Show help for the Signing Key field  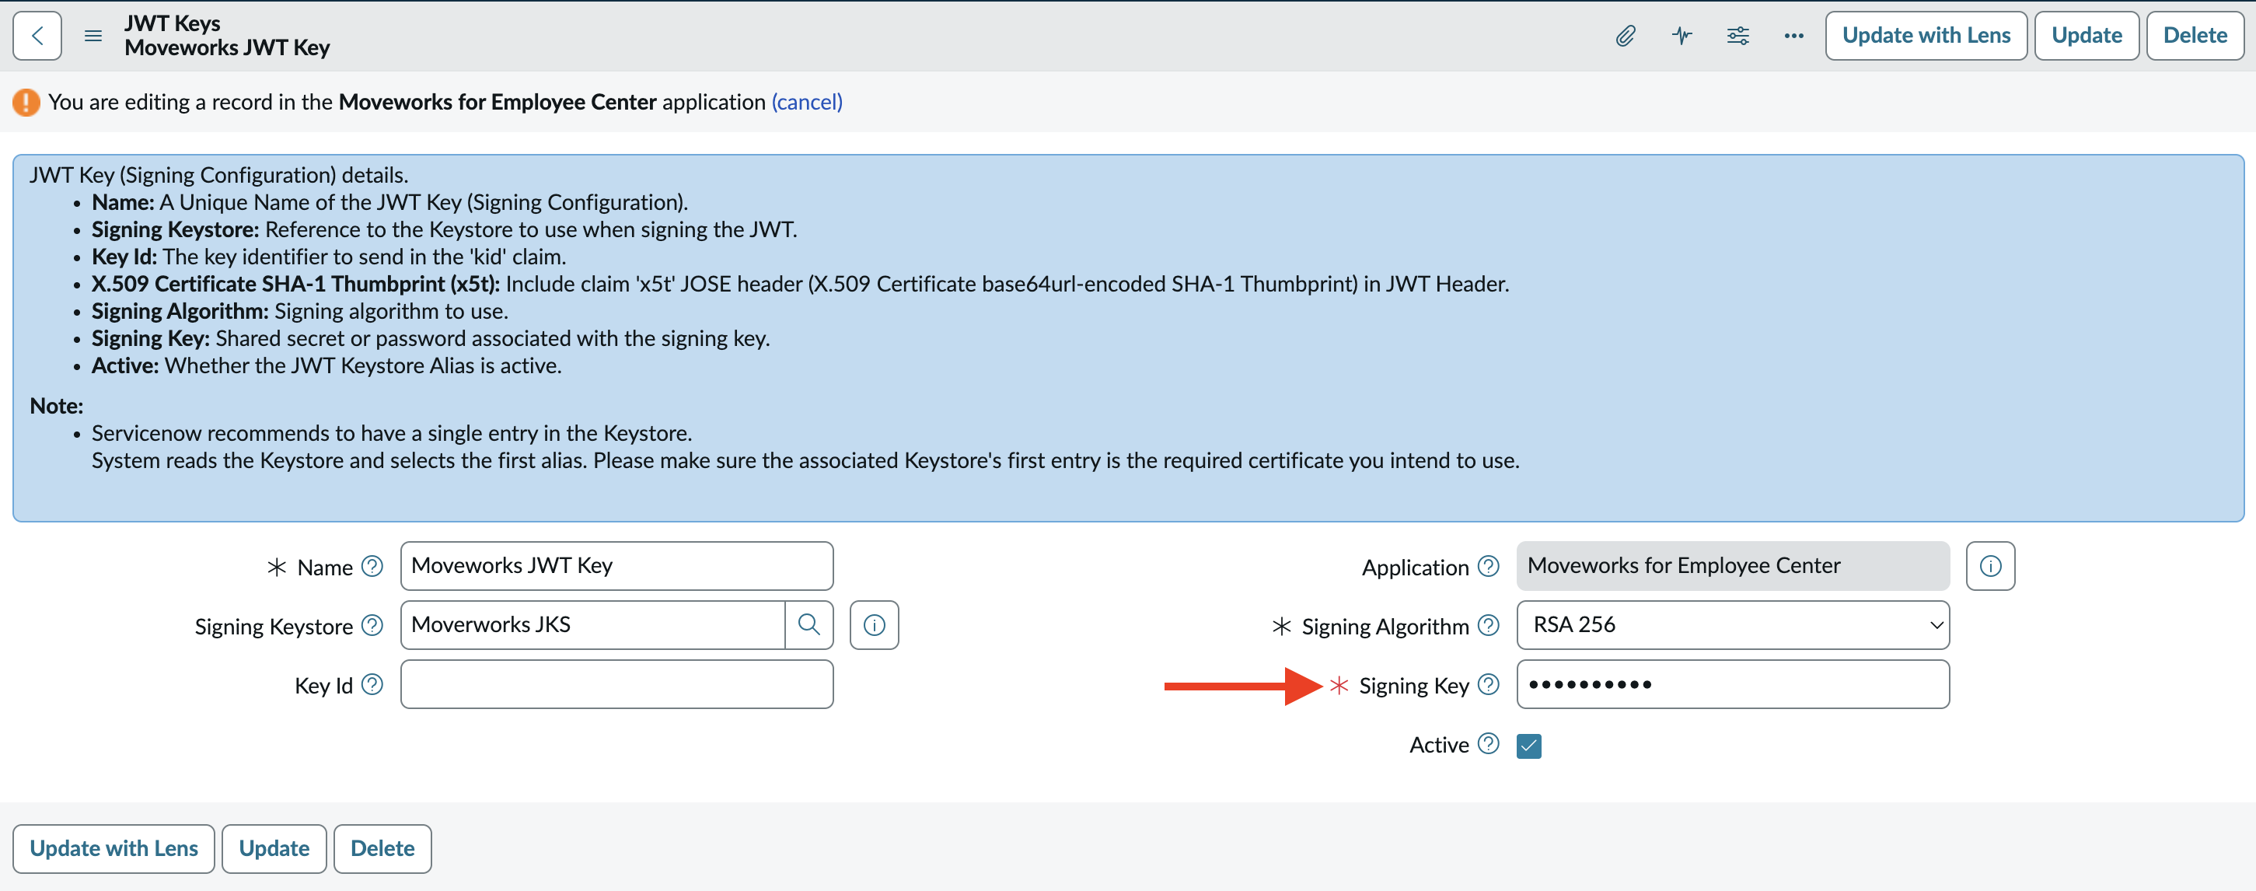tap(1489, 684)
